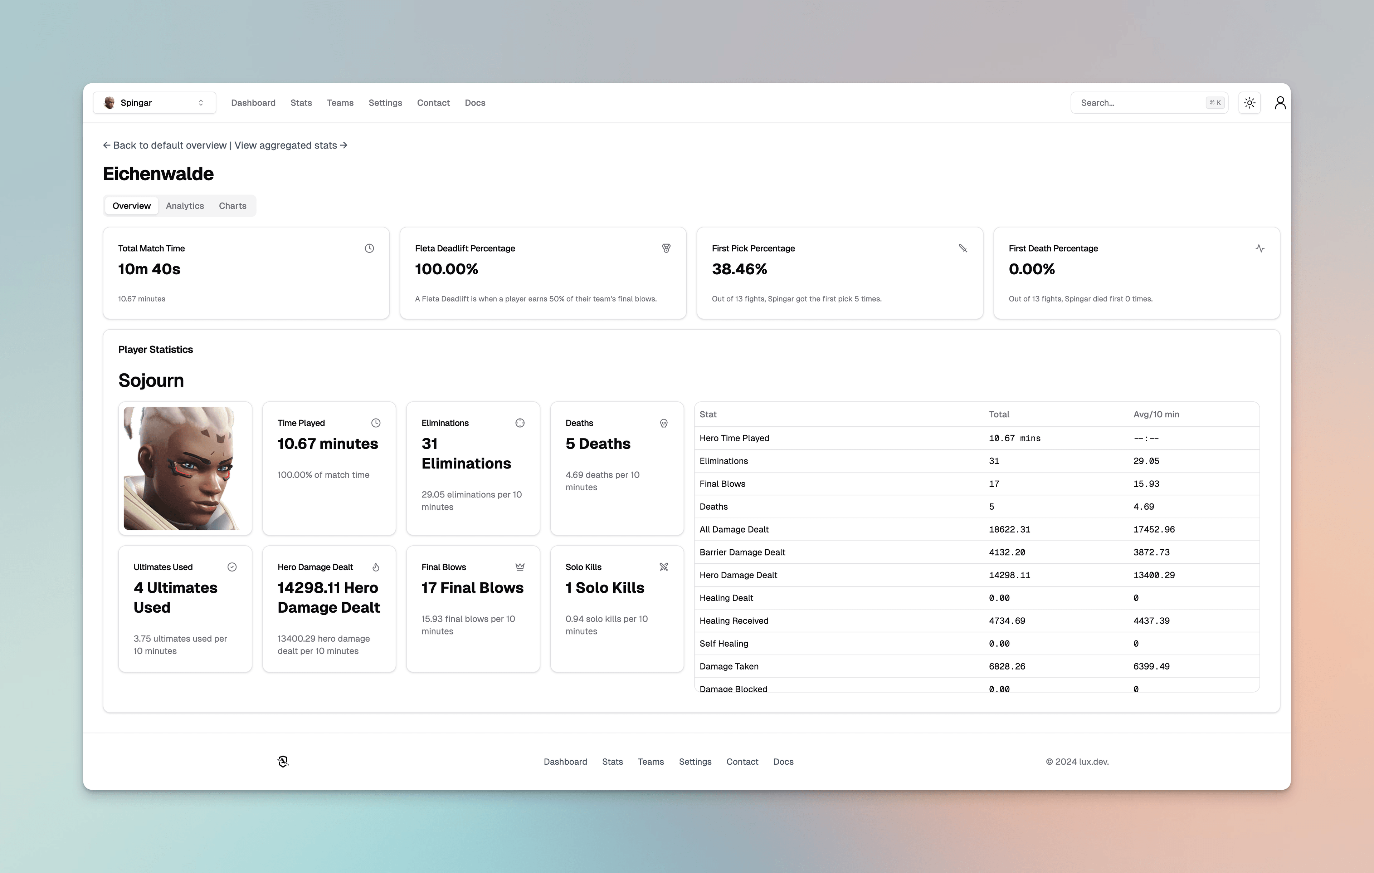The image size is (1374, 873).
Task: Click the Final Blows table average 15.93
Action: click(x=1146, y=484)
